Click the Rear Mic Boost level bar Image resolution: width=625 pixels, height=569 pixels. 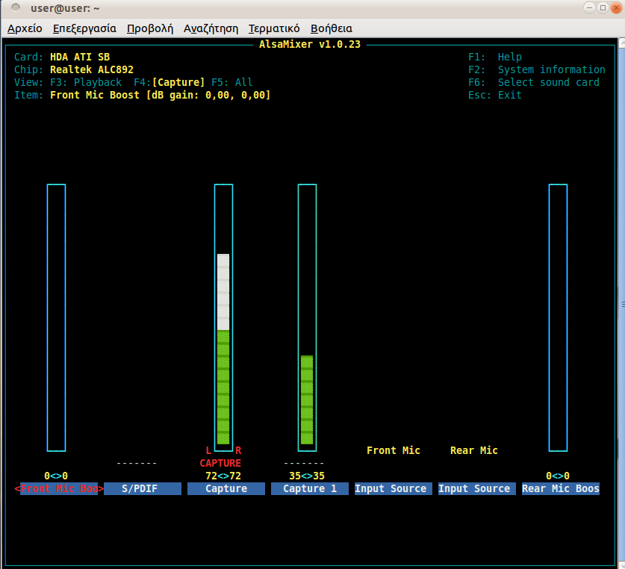558,317
